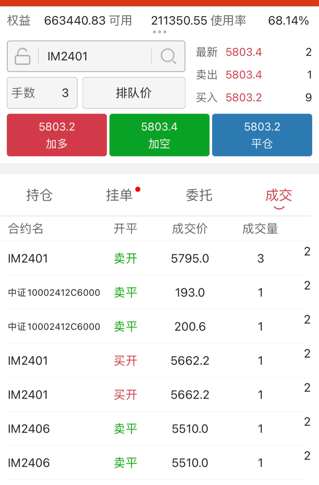319x485 pixels.
Task: Select the 成交 tab
Action: [x=279, y=195]
